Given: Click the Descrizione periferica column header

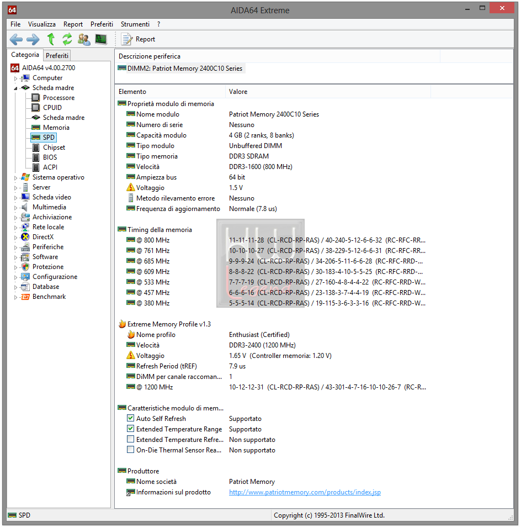Looking at the screenshot, I should pyautogui.click(x=277, y=56).
